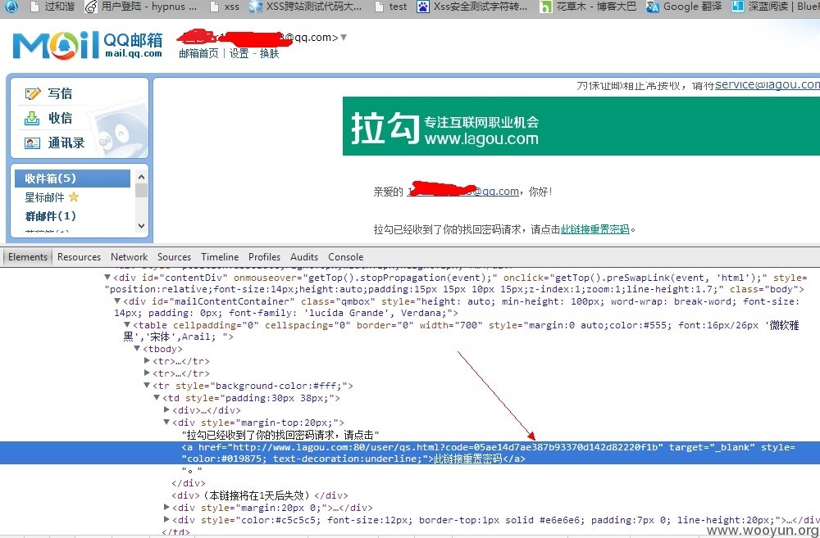This screenshot has width=820, height=538.
Task: Click the 收信 receive mail button
Action: click(x=60, y=118)
